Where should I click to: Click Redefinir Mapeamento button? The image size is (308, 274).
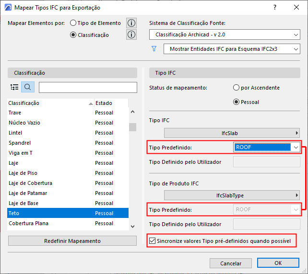click(x=72, y=240)
